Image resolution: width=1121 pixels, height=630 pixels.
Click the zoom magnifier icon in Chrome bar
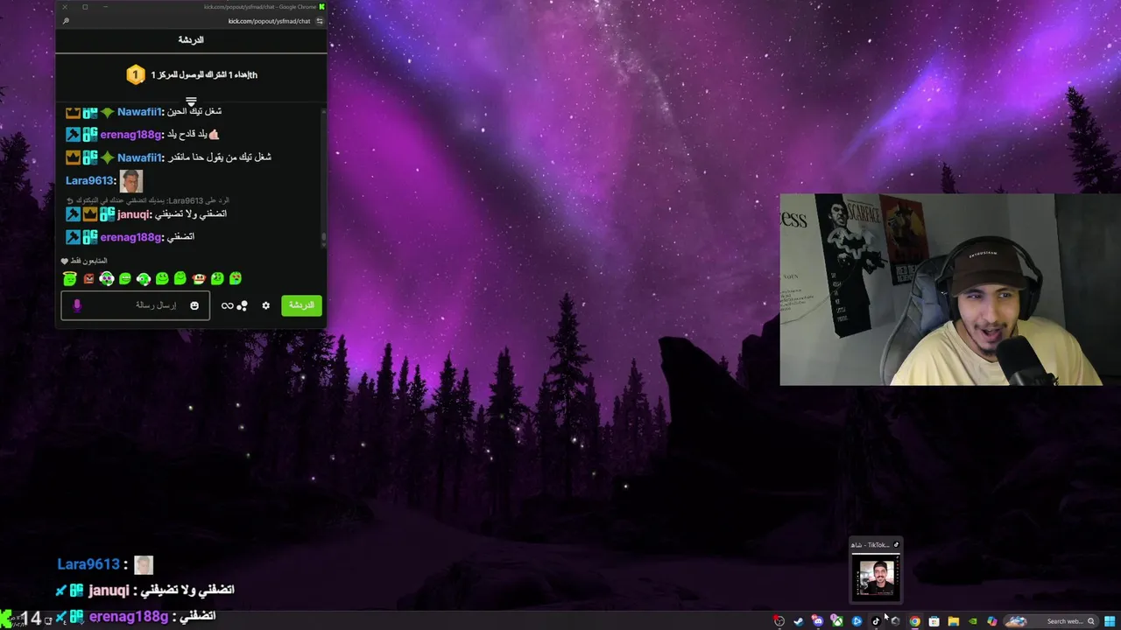(x=66, y=21)
